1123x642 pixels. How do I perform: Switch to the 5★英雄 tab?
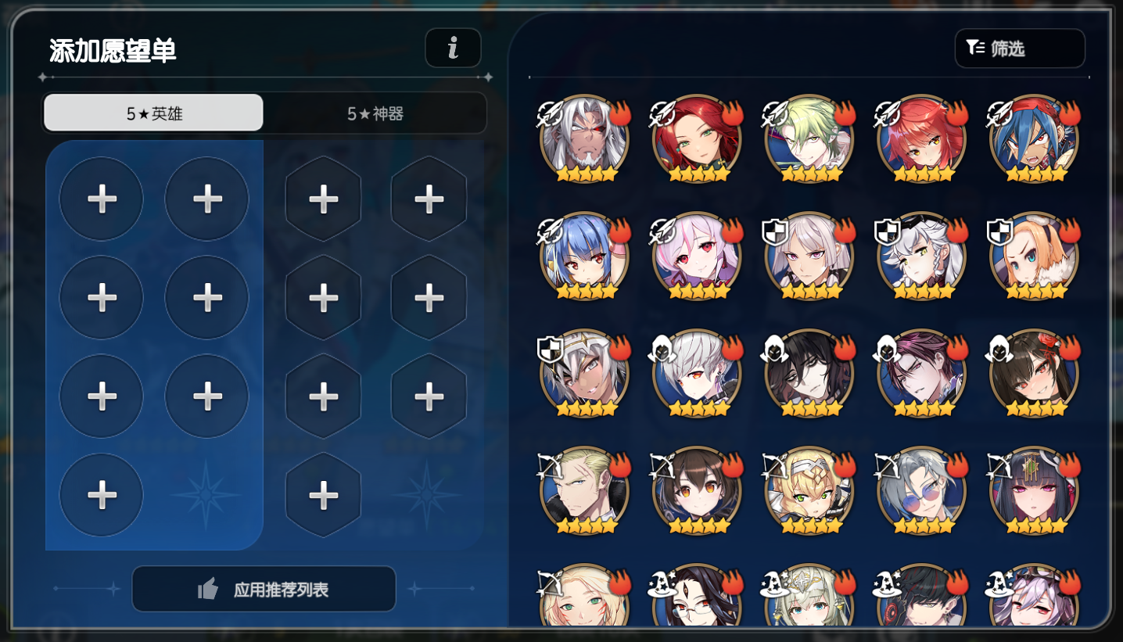pyautogui.click(x=153, y=113)
